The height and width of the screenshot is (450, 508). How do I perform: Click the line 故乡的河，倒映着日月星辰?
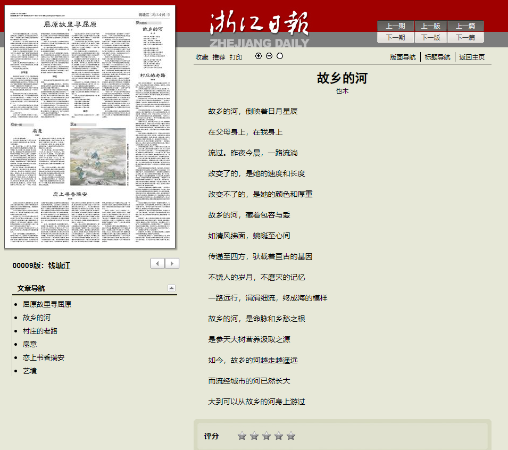pos(253,111)
